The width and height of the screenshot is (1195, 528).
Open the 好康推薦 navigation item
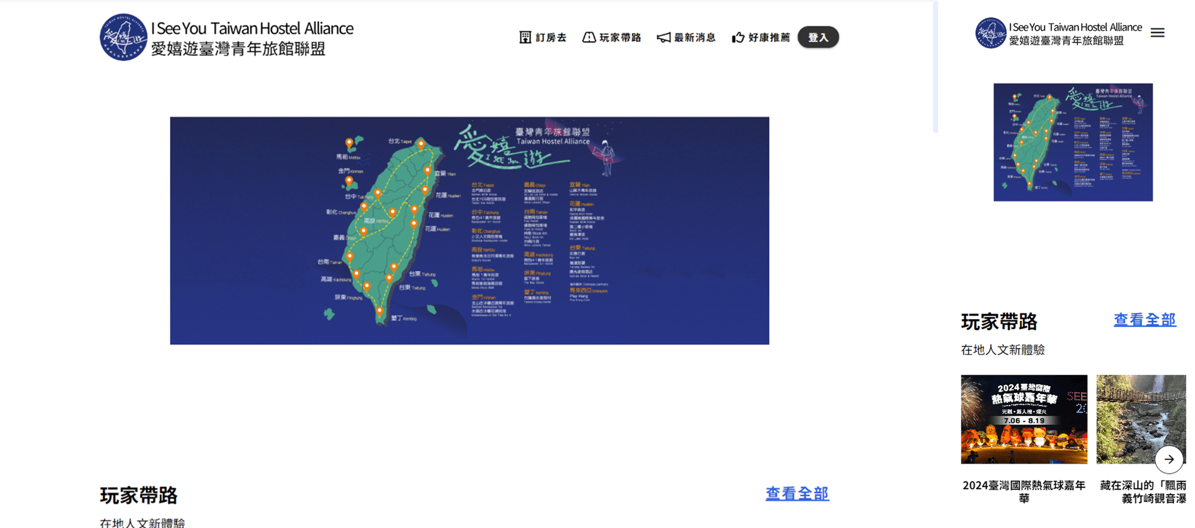click(x=761, y=37)
